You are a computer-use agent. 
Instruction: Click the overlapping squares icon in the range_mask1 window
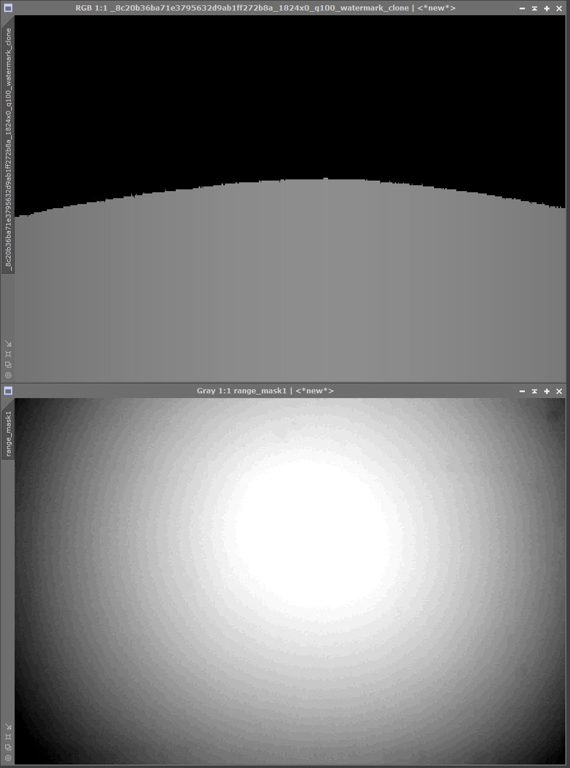coord(8,747)
